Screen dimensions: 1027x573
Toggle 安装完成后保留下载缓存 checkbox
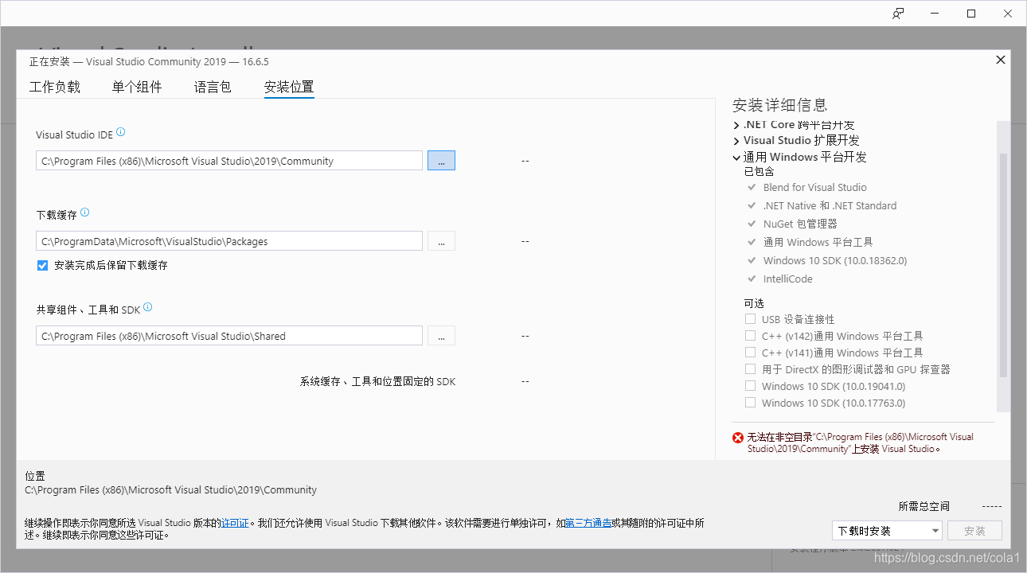[x=43, y=265]
